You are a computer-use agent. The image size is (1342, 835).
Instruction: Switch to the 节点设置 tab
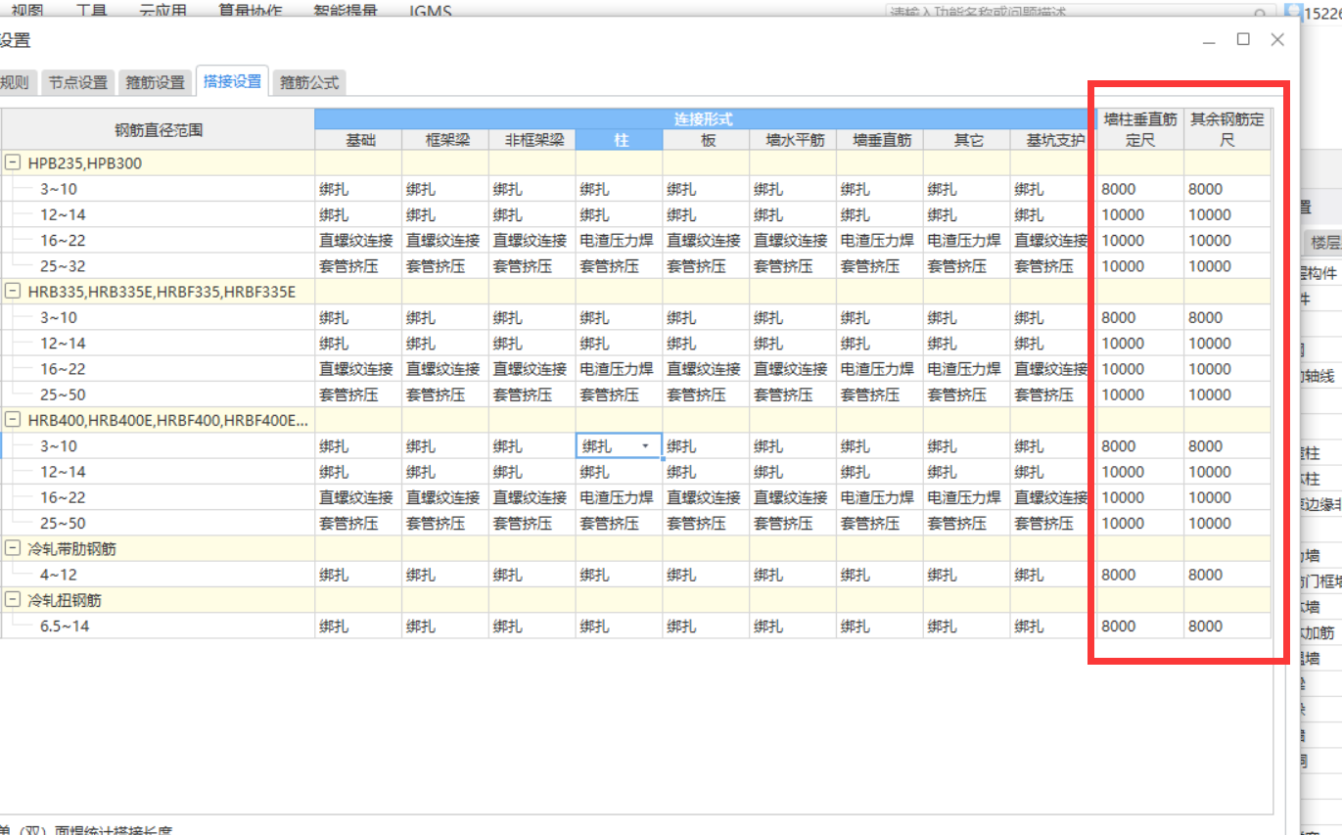[78, 82]
